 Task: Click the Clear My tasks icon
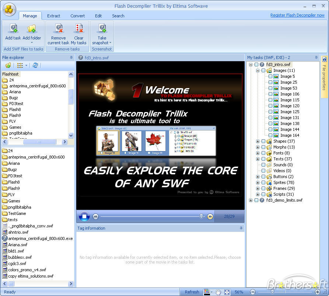coord(79,28)
